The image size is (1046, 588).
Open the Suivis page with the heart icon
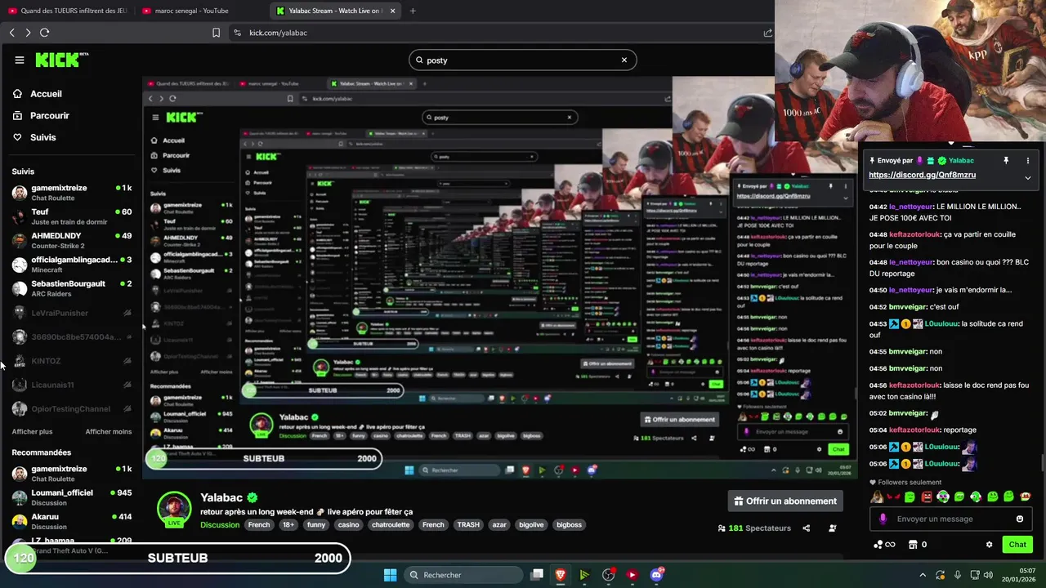pyautogui.click(x=34, y=137)
